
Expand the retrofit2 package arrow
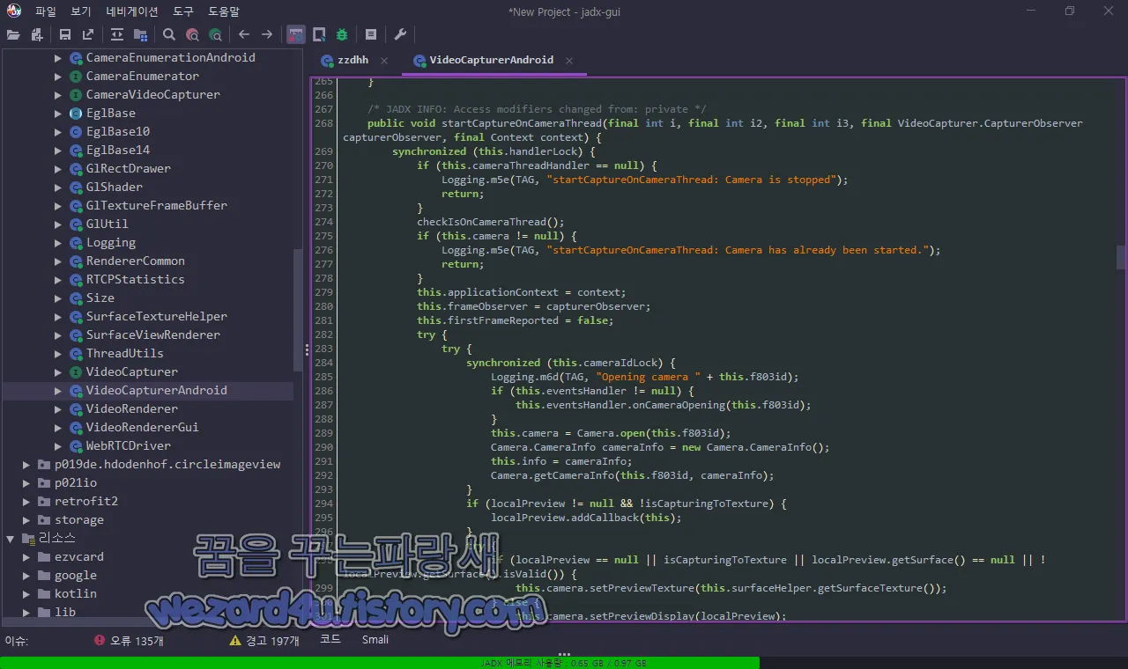pos(26,501)
